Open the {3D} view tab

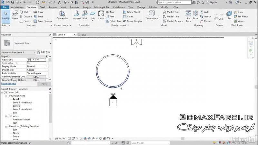pyautogui.click(x=84, y=34)
